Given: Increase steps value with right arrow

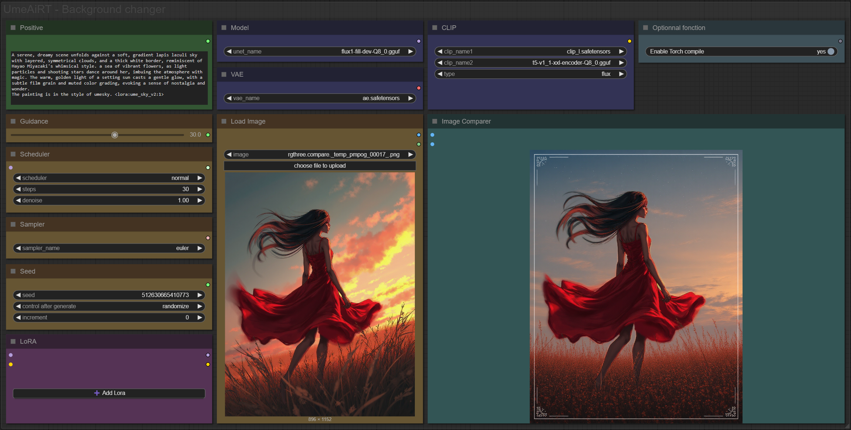Looking at the screenshot, I should pos(199,189).
